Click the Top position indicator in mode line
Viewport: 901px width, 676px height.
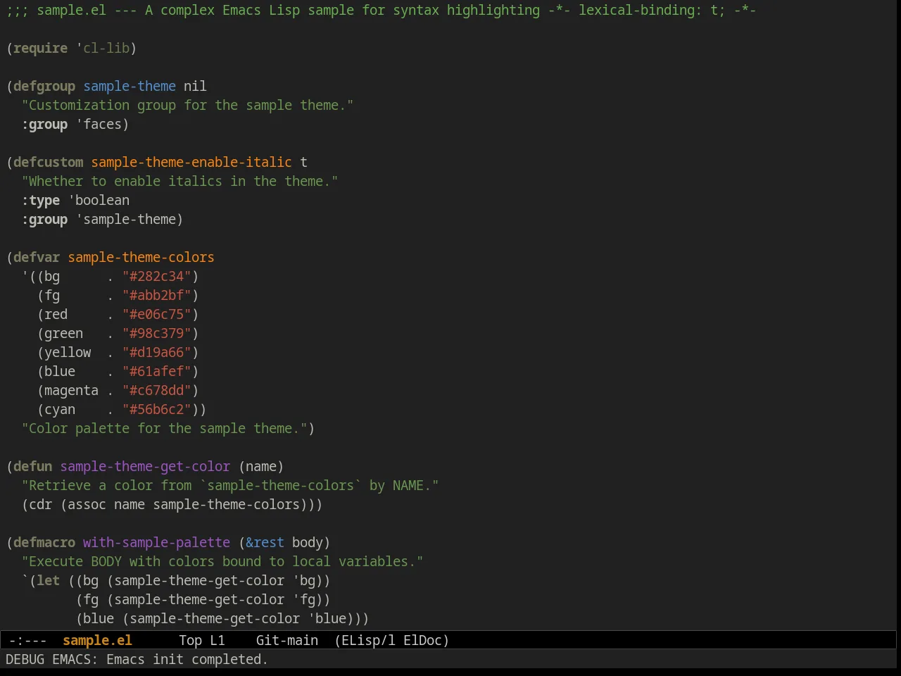190,640
